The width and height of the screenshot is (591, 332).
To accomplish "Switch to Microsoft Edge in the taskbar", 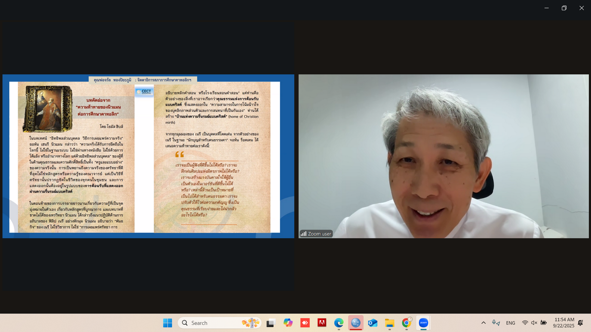I will pos(339,323).
